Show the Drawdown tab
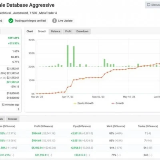Viewport: 160px width, 160px height. 82,31
